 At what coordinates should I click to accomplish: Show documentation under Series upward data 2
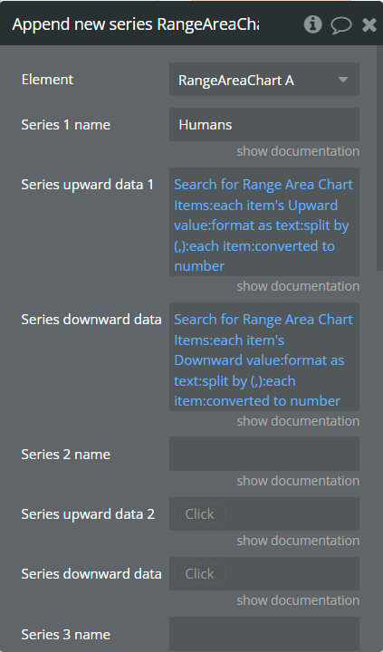coord(298,541)
